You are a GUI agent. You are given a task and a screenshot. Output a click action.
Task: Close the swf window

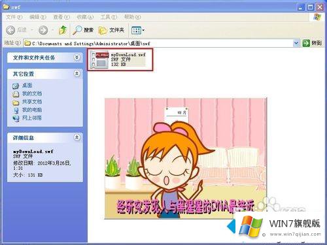click(320, 7)
